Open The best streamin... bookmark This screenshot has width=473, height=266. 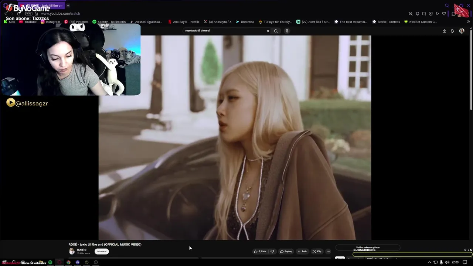click(x=351, y=22)
